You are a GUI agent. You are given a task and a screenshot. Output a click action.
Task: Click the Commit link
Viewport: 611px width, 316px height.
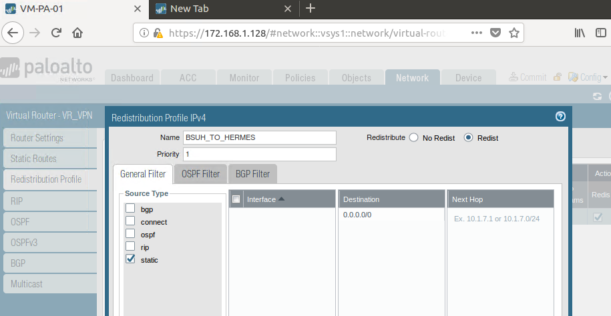pos(528,77)
